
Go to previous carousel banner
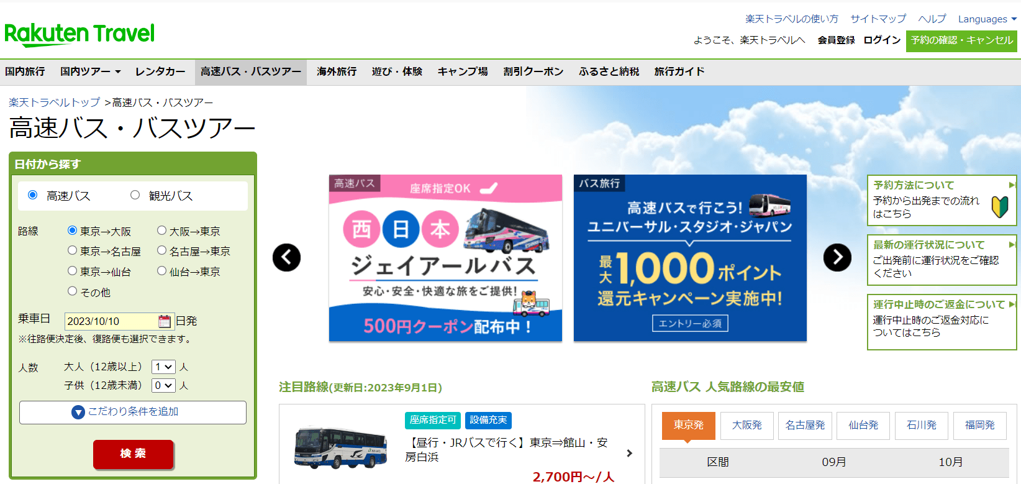pyautogui.click(x=286, y=257)
